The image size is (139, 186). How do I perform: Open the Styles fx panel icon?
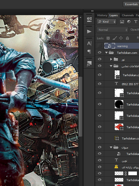click(x=89, y=64)
